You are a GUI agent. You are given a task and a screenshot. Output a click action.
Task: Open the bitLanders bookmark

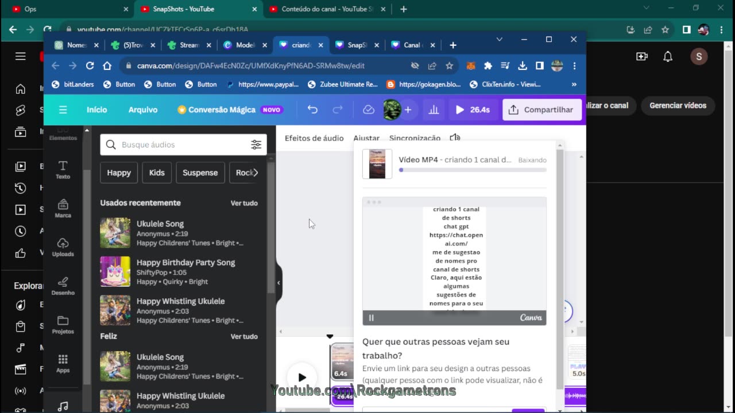tap(73, 84)
